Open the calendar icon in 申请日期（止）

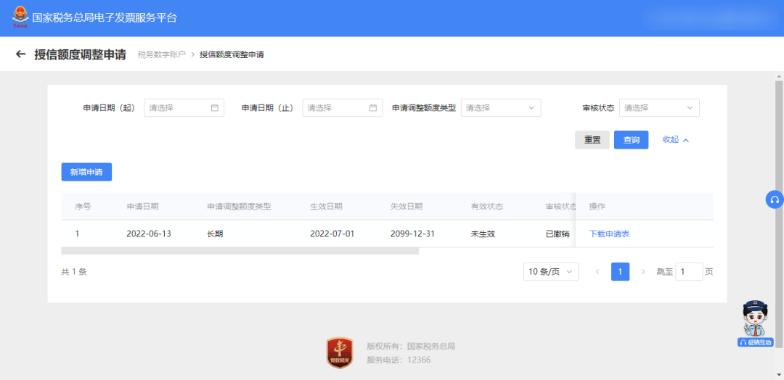click(372, 108)
